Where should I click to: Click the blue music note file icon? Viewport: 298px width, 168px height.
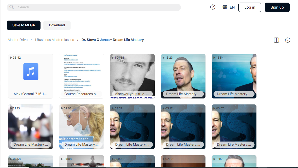coord(31,72)
